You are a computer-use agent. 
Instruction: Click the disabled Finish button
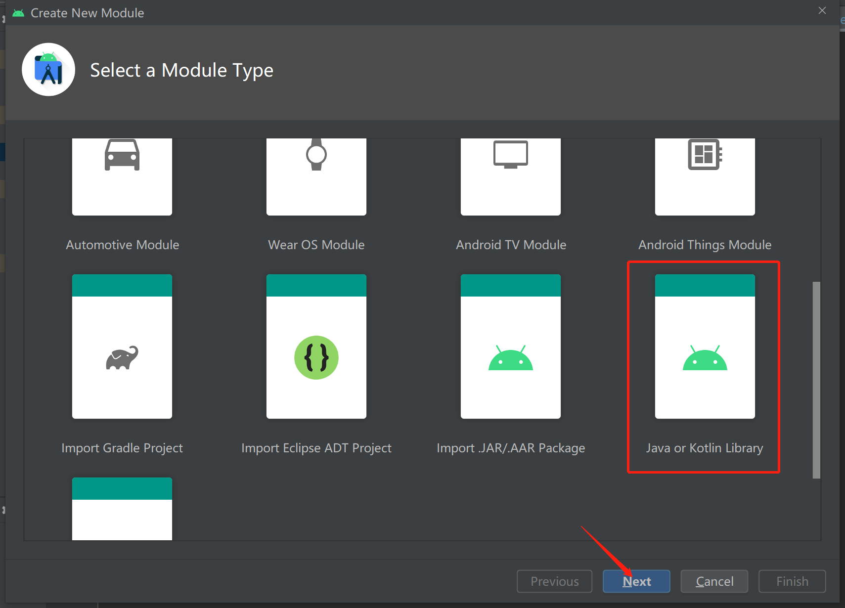(x=792, y=581)
